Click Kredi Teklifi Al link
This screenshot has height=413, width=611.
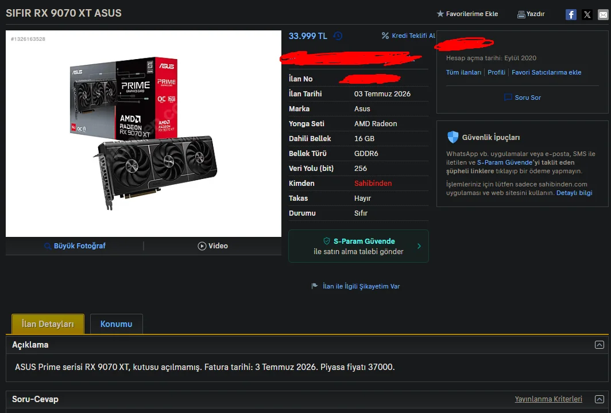(x=413, y=36)
